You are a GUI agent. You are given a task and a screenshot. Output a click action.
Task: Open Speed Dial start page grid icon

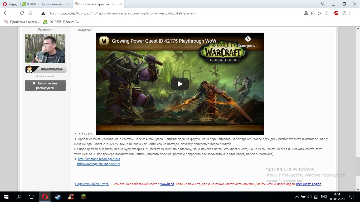click(x=30, y=13)
